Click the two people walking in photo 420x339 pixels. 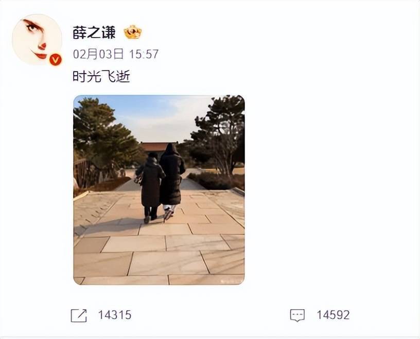click(x=161, y=183)
